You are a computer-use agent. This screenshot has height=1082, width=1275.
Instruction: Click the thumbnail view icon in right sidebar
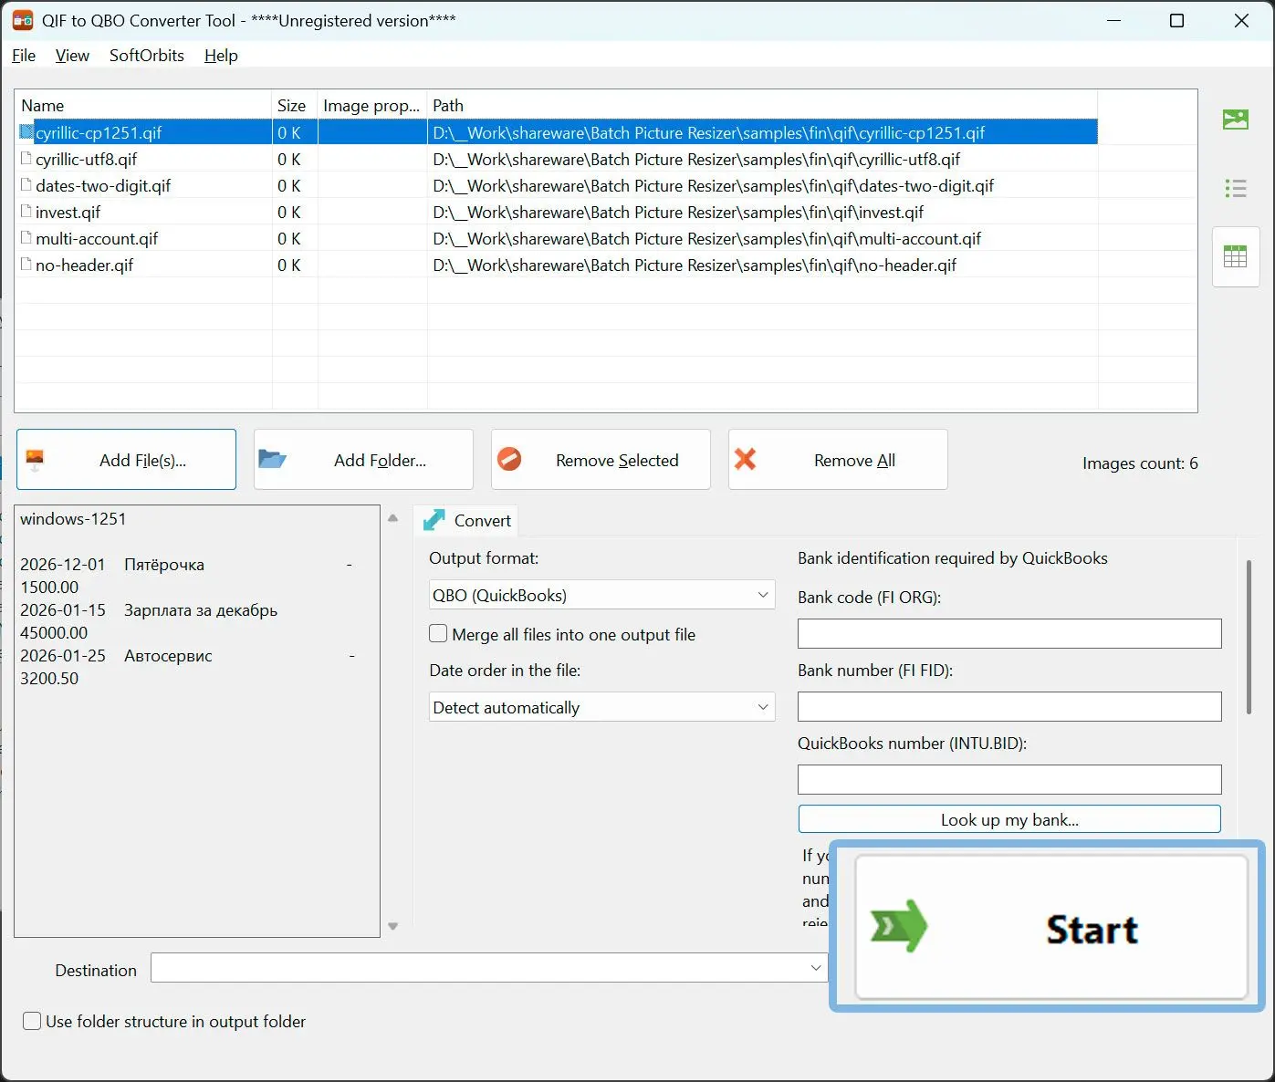pyautogui.click(x=1236, y=120)
